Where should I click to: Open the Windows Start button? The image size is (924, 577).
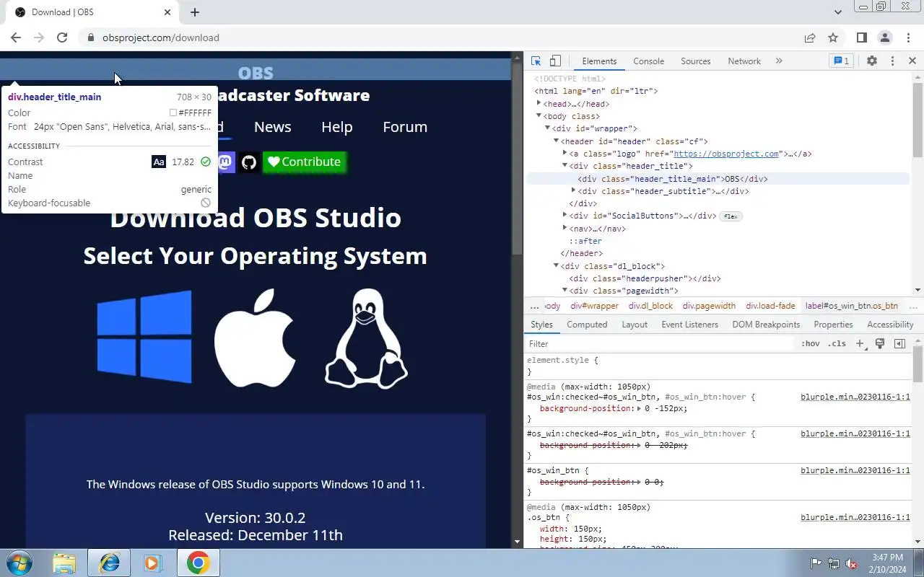pyautogui.click(x=19, y=563)
